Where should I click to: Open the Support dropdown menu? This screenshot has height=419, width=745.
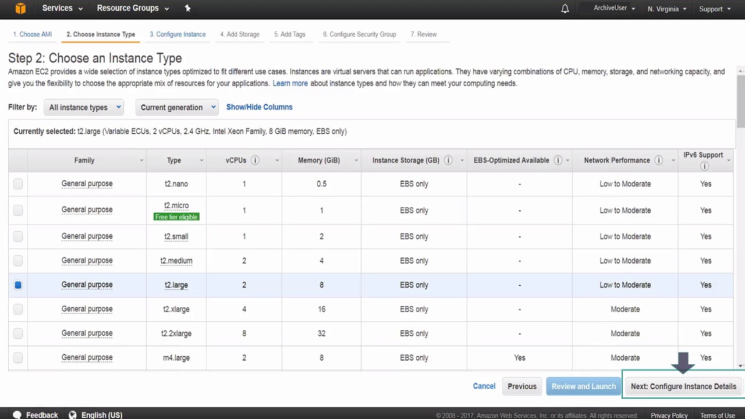click(x=715, y=9)
